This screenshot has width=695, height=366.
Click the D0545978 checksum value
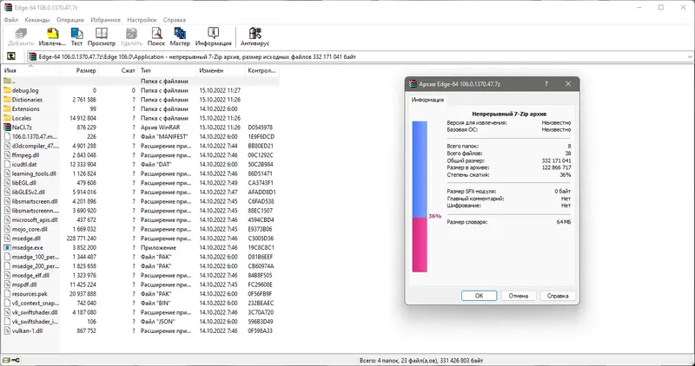260,127
